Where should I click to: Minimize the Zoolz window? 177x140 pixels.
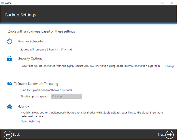click(x=153, y=3)
